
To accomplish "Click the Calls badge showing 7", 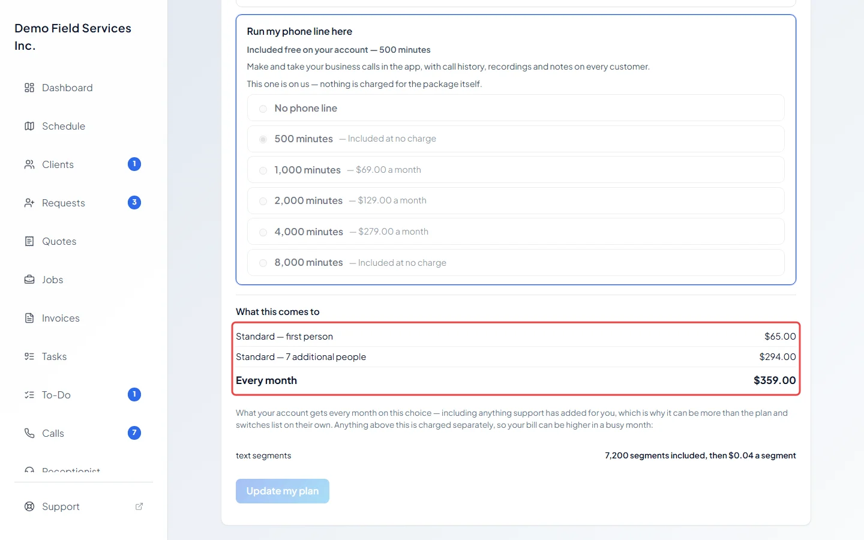I will (134, 433).
